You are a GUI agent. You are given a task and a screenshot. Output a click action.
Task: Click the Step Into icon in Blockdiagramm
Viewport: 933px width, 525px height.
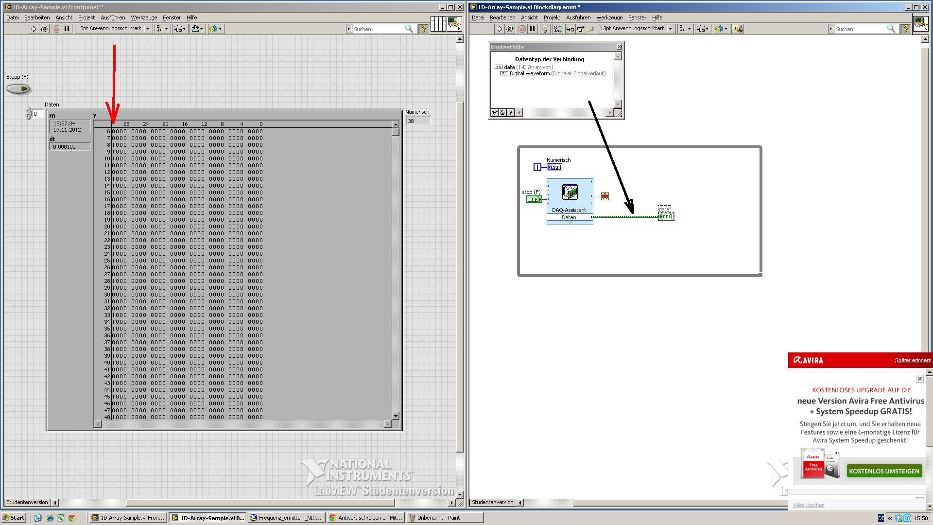pyautogui.click(x=570, y=29)
